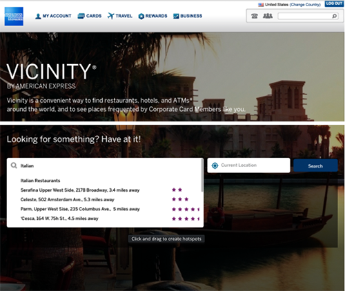The height and width of the screenshot is (291, 345).
Task: Click the telephone contact icon
Action: [255, 16]
